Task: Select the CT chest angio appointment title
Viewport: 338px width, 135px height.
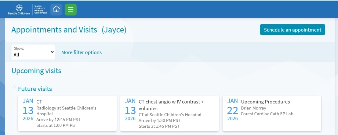Action: (171, 105)
